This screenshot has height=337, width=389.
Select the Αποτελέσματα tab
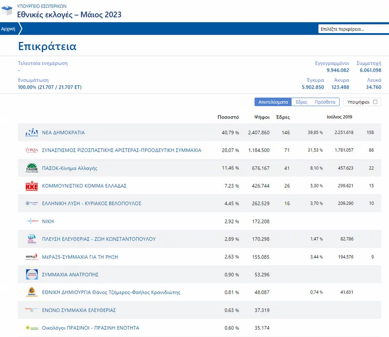pyautogui.click(x=273, y=102)
